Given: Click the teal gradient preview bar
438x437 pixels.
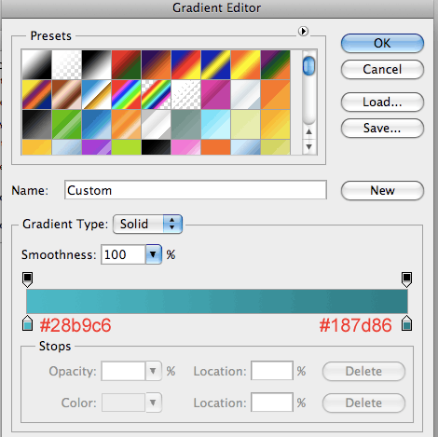Looking at the screenshot, I should (x=217, y=301).
